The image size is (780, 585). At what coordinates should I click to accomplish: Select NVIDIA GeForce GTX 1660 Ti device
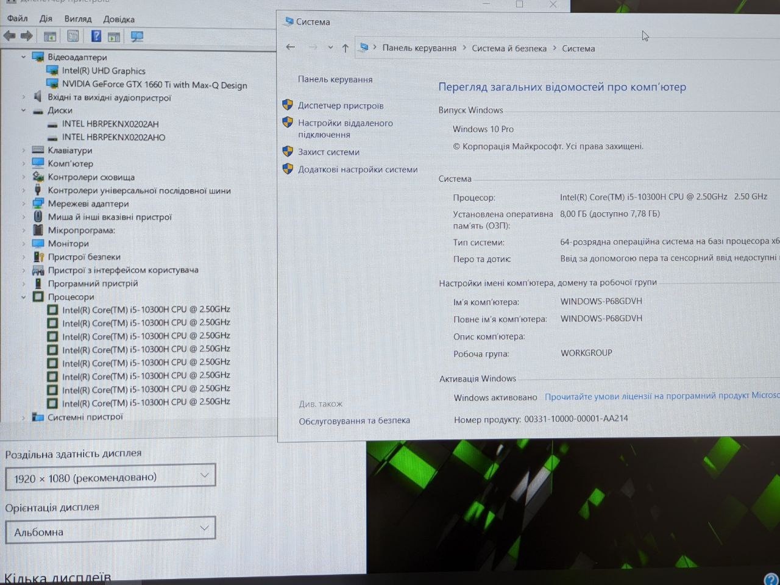(x=154, y=85)
